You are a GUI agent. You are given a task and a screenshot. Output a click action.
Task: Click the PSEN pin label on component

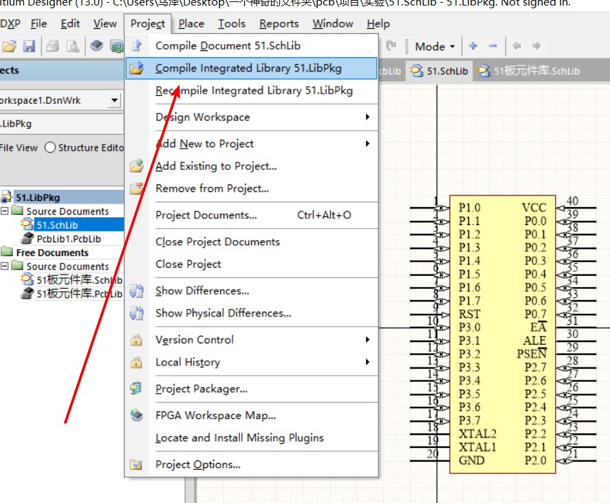(x=532, y=354)
